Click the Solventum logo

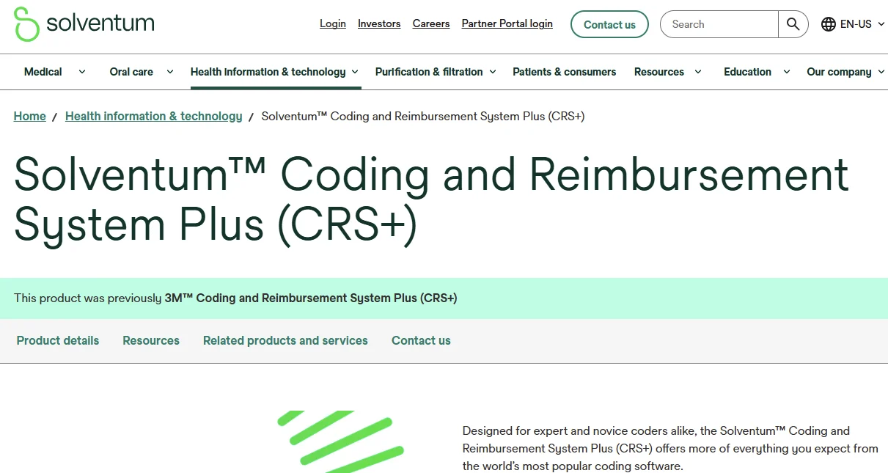click(x=84, y=23)
